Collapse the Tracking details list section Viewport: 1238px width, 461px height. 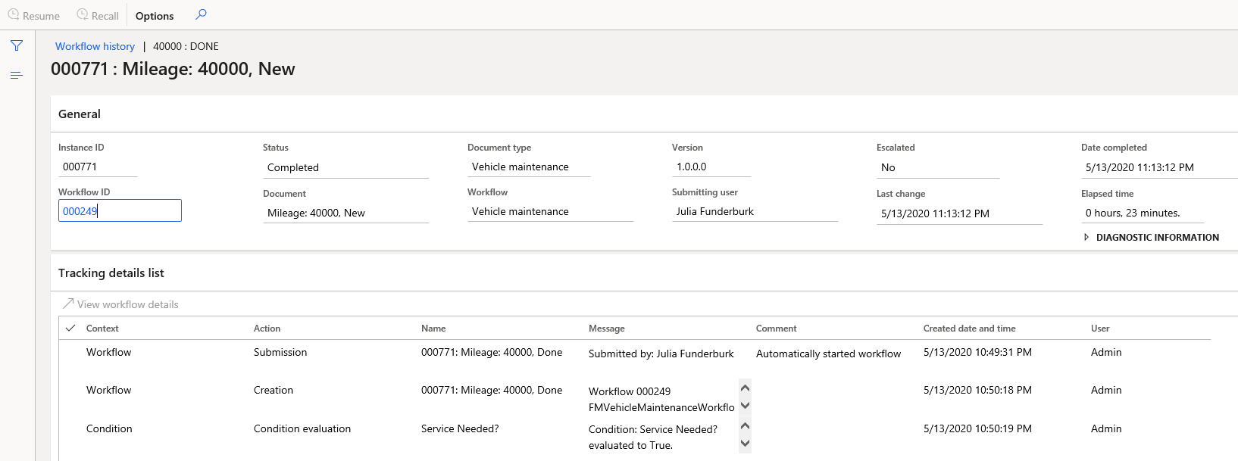(x=111, y=273)
